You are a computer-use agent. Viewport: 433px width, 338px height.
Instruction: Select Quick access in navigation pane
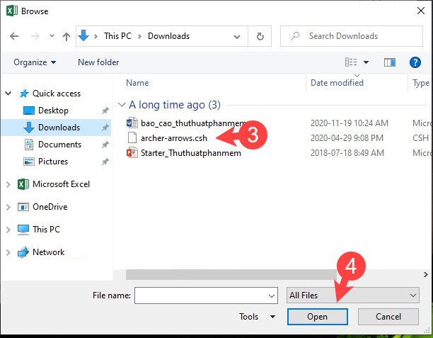tap(57, 94)
